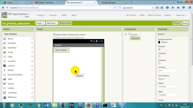Pick the PasswordTextBox palette icon
The image size is (193, 108).
click(5, 75)
